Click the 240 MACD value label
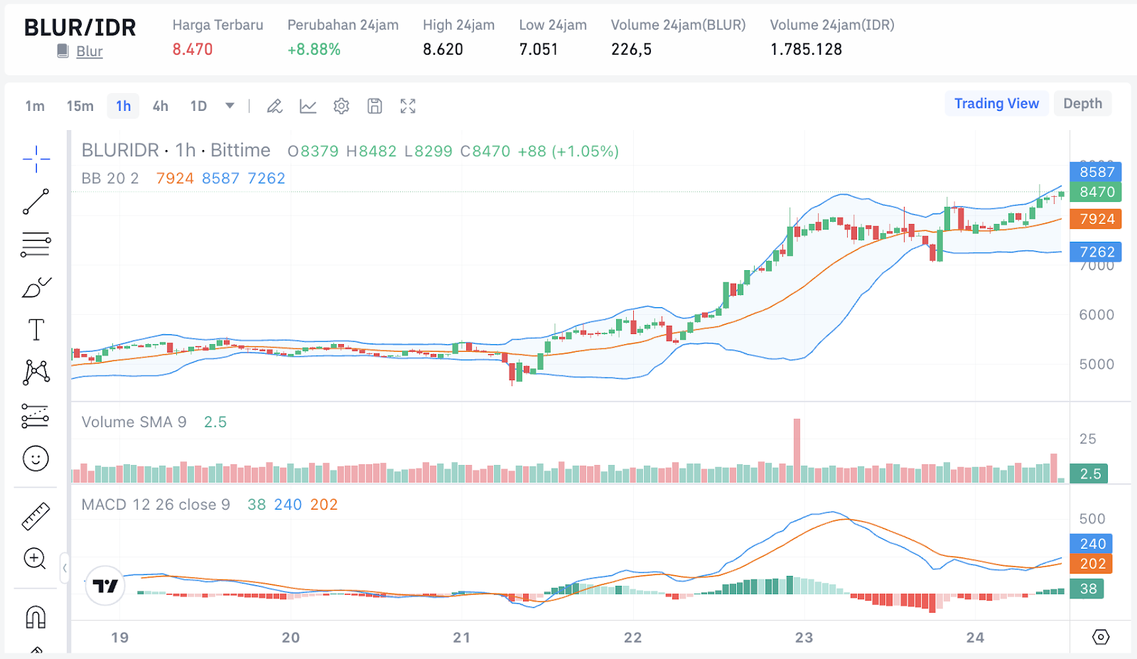1137x659 pixels. (1092, 544)
